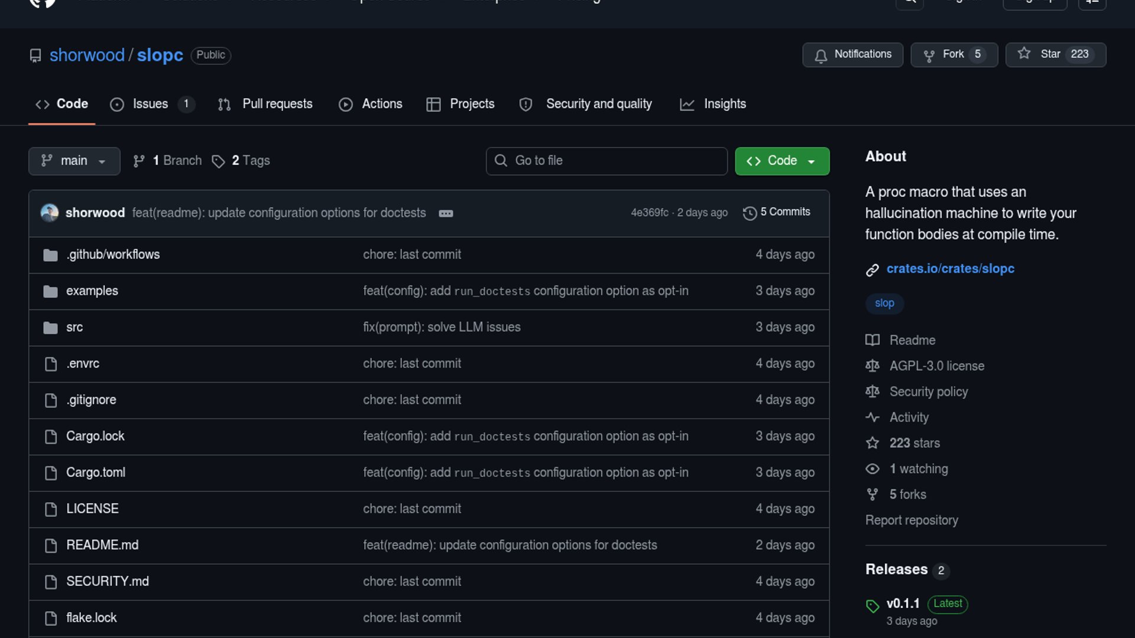Open the green Code dropdown
Image resolution: width=1135 pixels, height=638 pixels.
coord(781,161)
